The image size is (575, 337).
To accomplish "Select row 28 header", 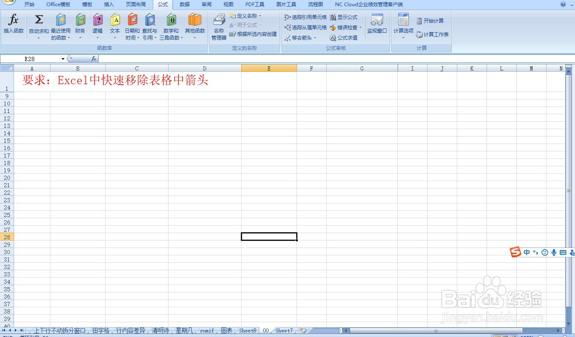I will click(7, 237).
